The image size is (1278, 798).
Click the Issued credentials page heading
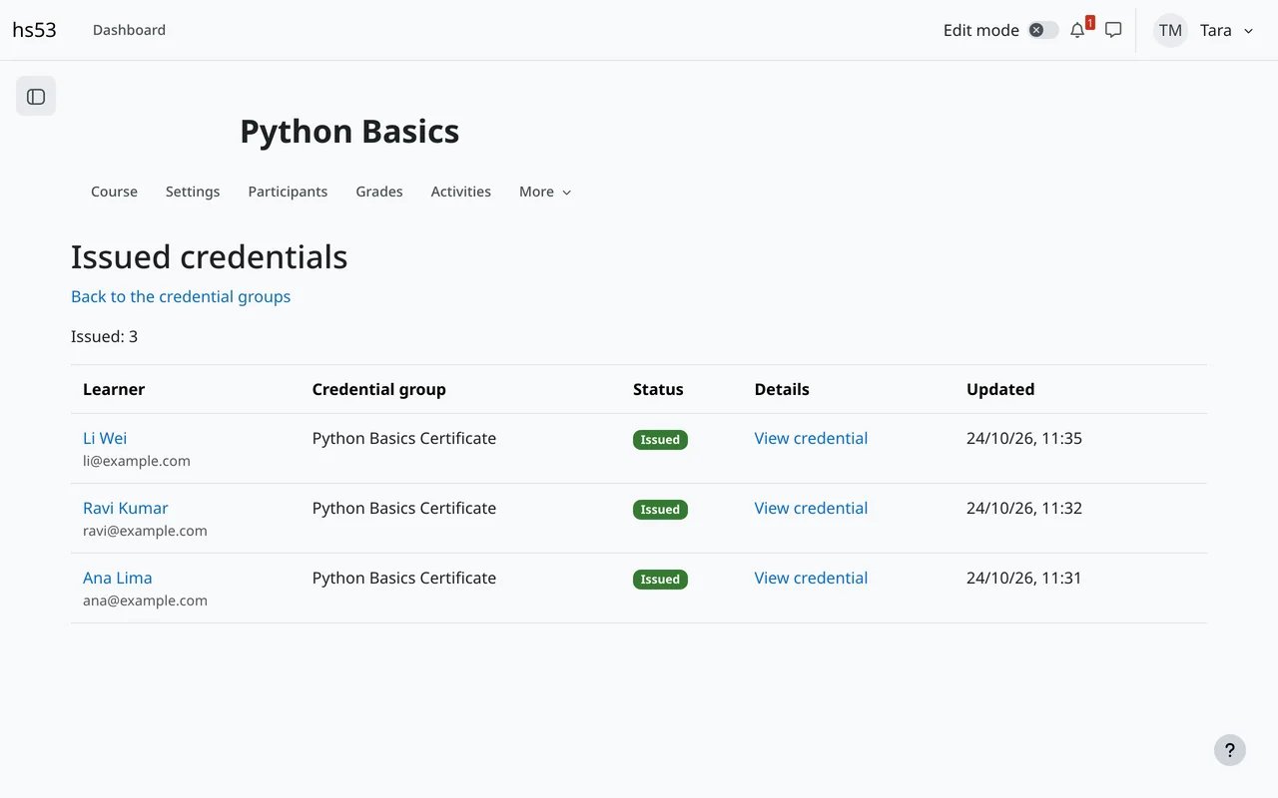click(x=210, y=257)
